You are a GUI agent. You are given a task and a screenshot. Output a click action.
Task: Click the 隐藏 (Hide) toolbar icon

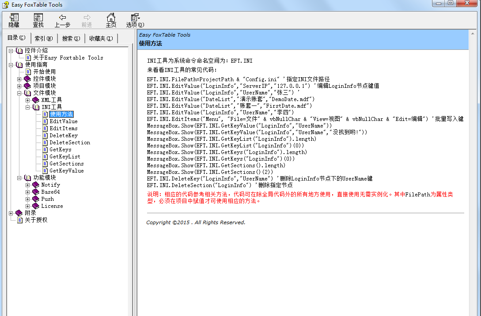pos(14,18)
